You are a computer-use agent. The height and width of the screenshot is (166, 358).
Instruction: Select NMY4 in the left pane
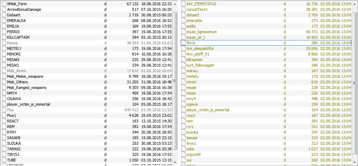87,93
